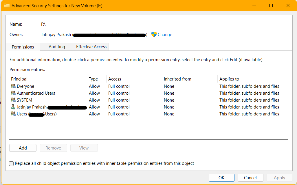This screenshot has height=185, width=297.
Task: Click the SYSTEM principal group icon
Action: [x=13, y=100]
